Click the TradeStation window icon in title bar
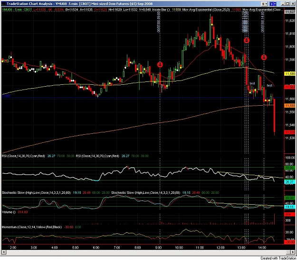This screenshot has width=297, height=260. coord(3,4)
